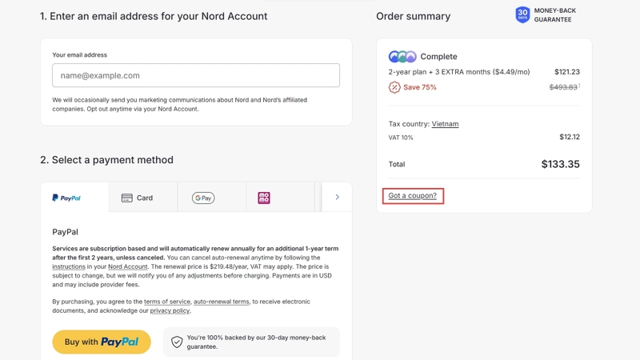Click the MONEY-BACK GUARANTEE text

point(554,15)
